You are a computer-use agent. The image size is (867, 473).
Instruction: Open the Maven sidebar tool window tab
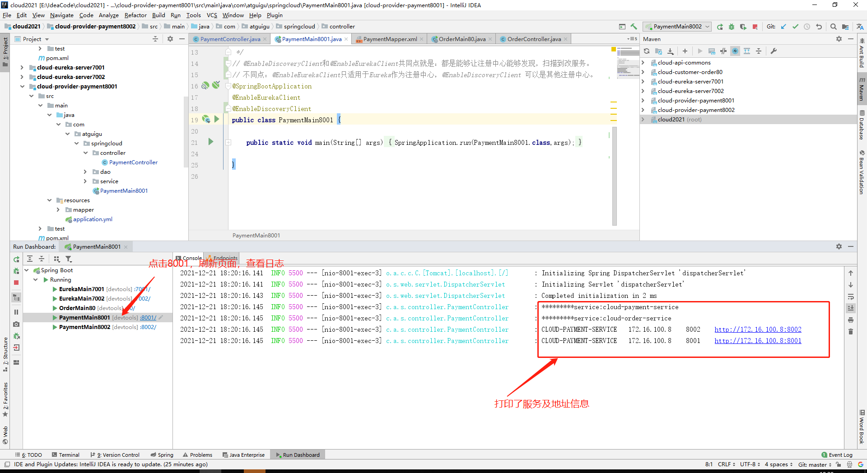point(862,88)
